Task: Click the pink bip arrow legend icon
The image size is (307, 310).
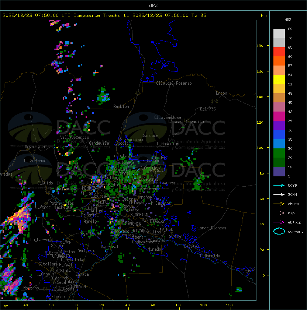Action: [x=279, y=213]
